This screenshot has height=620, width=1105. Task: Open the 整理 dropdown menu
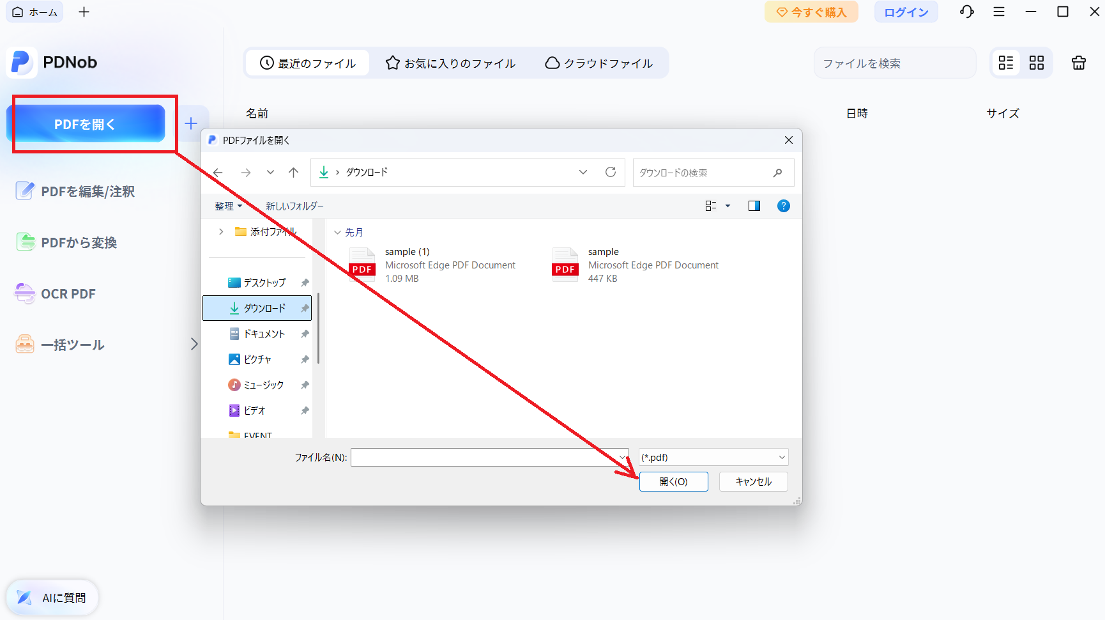point(229,206)
